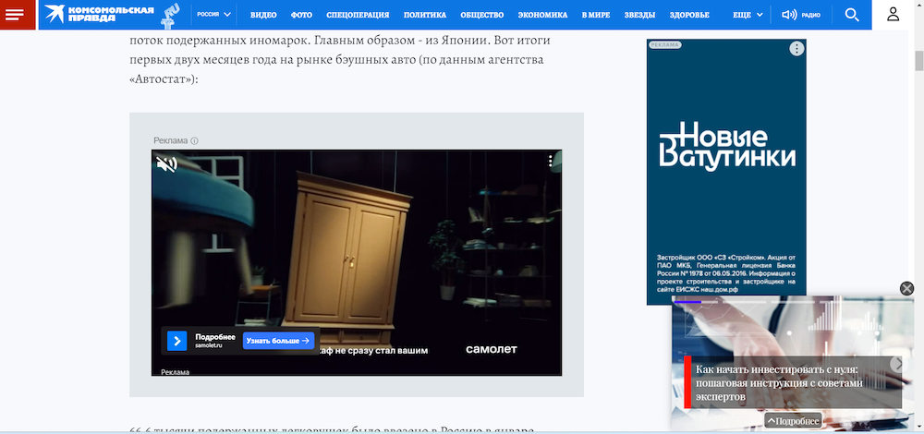Close the floating investment article popup
The image size is (924, 434).
pyautogui.click(x=906, y=289)
